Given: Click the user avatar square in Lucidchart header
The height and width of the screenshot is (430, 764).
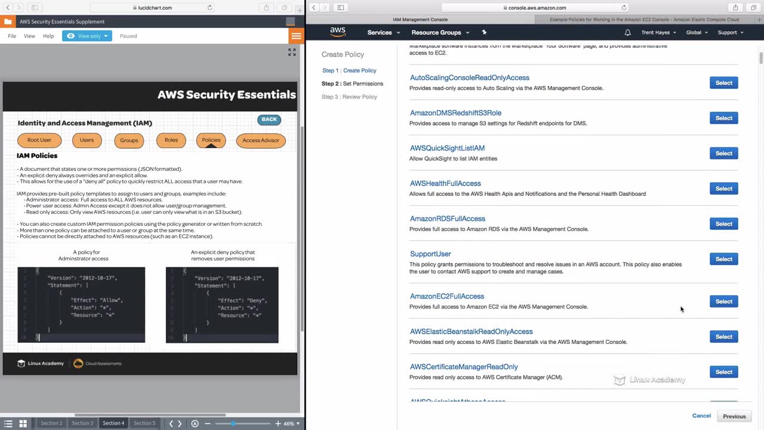Looking at the screenshot, I should coord(290,21).
